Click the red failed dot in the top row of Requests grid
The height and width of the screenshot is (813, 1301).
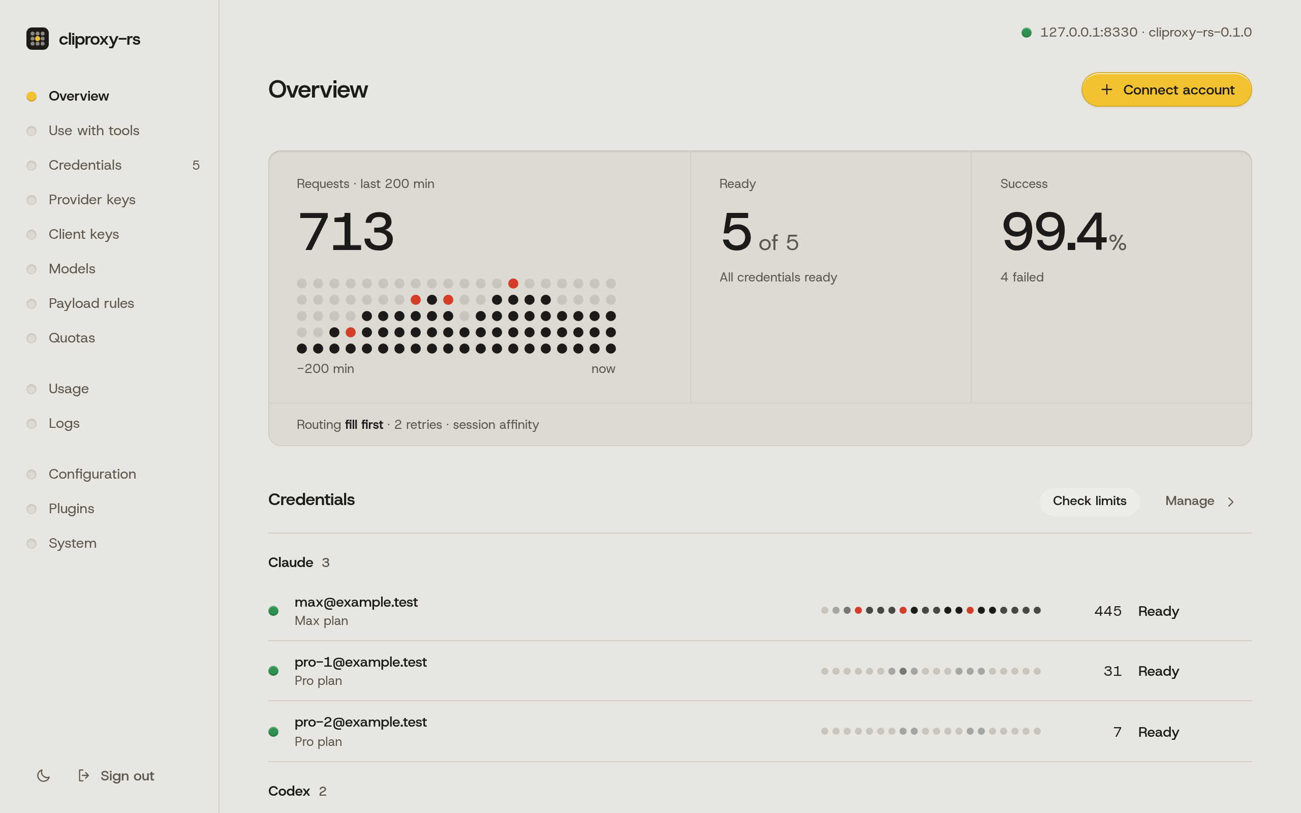click(x=513, y=284)
